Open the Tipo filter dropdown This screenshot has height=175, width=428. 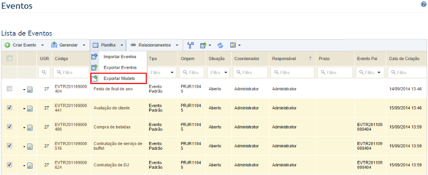tap(172, 73)
